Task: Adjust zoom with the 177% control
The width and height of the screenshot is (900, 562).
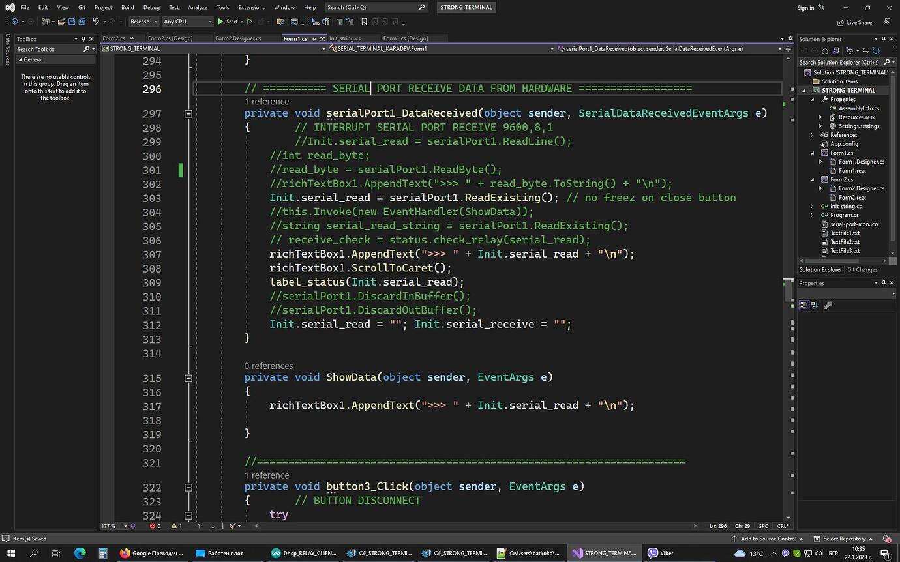Action: 108,525
